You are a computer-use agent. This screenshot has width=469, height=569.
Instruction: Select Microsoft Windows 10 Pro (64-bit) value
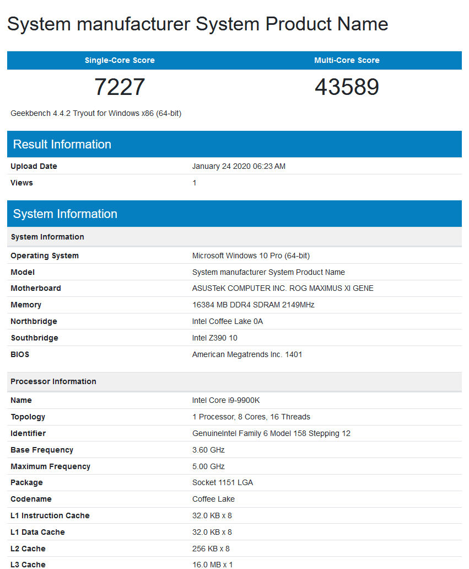[251, 256]
